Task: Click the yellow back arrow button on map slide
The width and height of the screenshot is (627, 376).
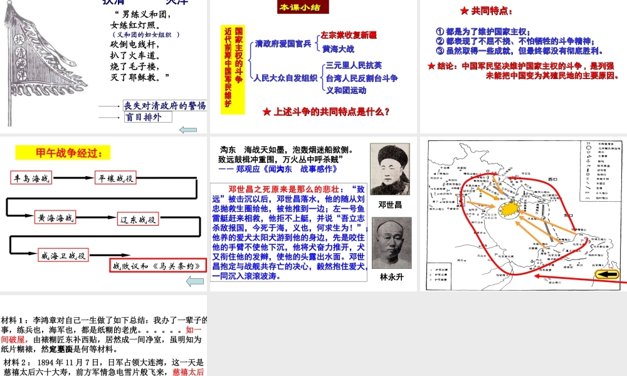Action: click(x=607, y=274)
